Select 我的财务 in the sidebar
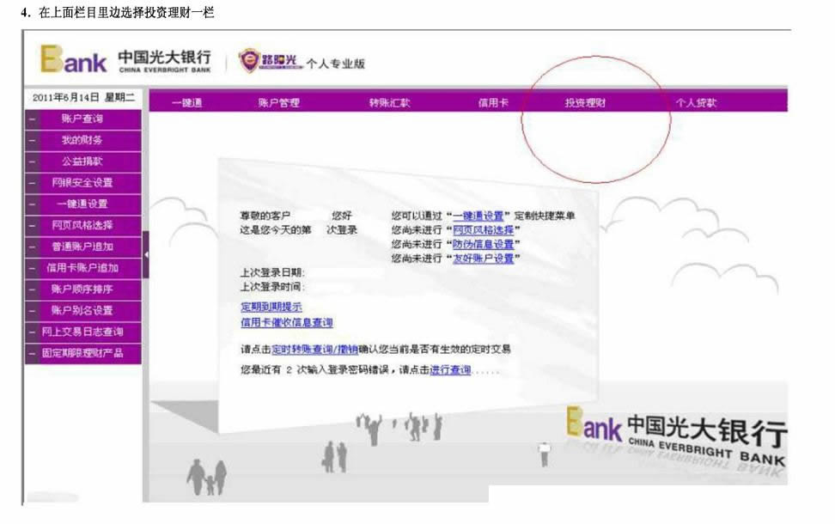 [x=82, y=140]
